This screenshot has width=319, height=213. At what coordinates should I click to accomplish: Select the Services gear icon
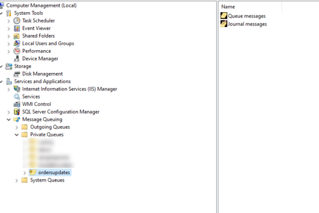point(17,97)
